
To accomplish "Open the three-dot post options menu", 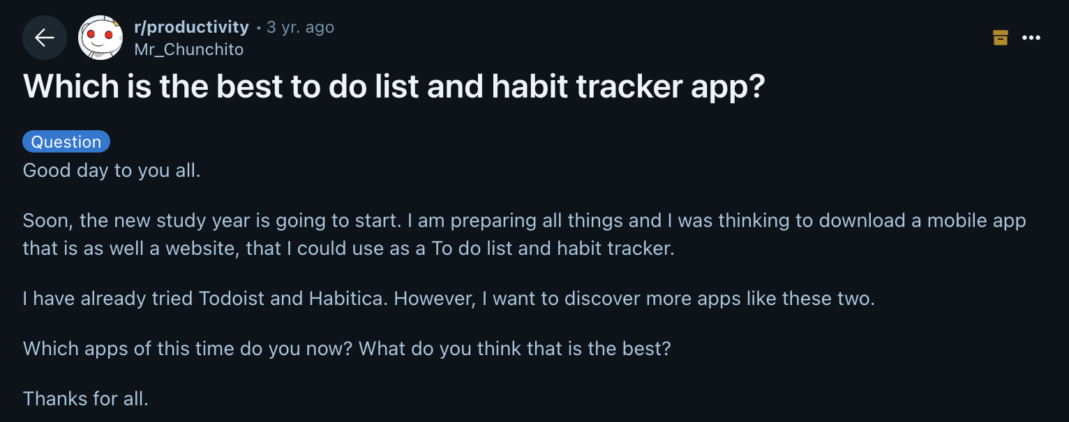I will [1031, 38].
